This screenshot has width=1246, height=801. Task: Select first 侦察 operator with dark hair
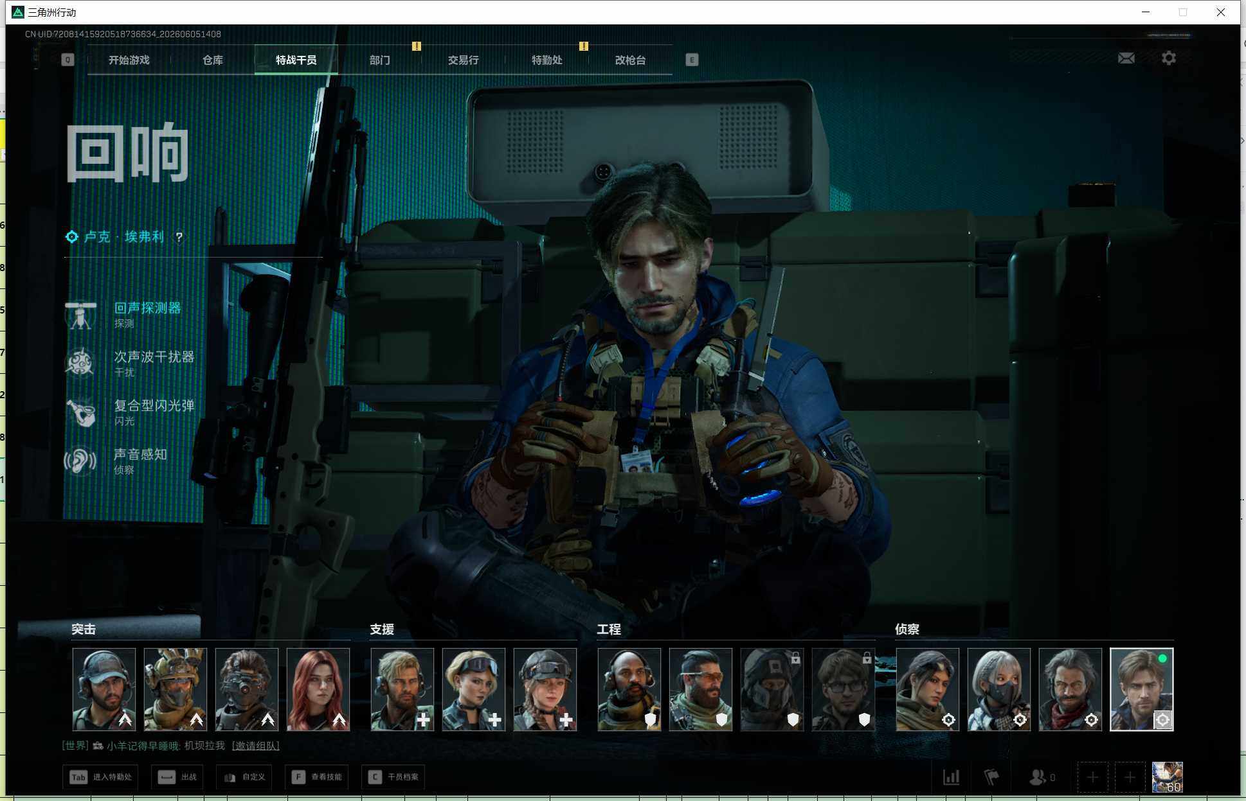point(928,689)
